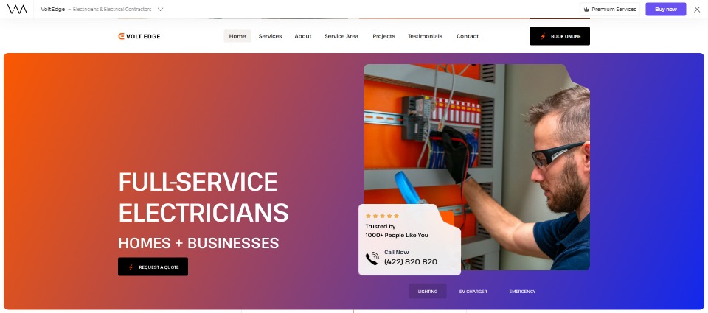Switch to the EV Charger tab
708x313 pixels.
coord(473,292)
